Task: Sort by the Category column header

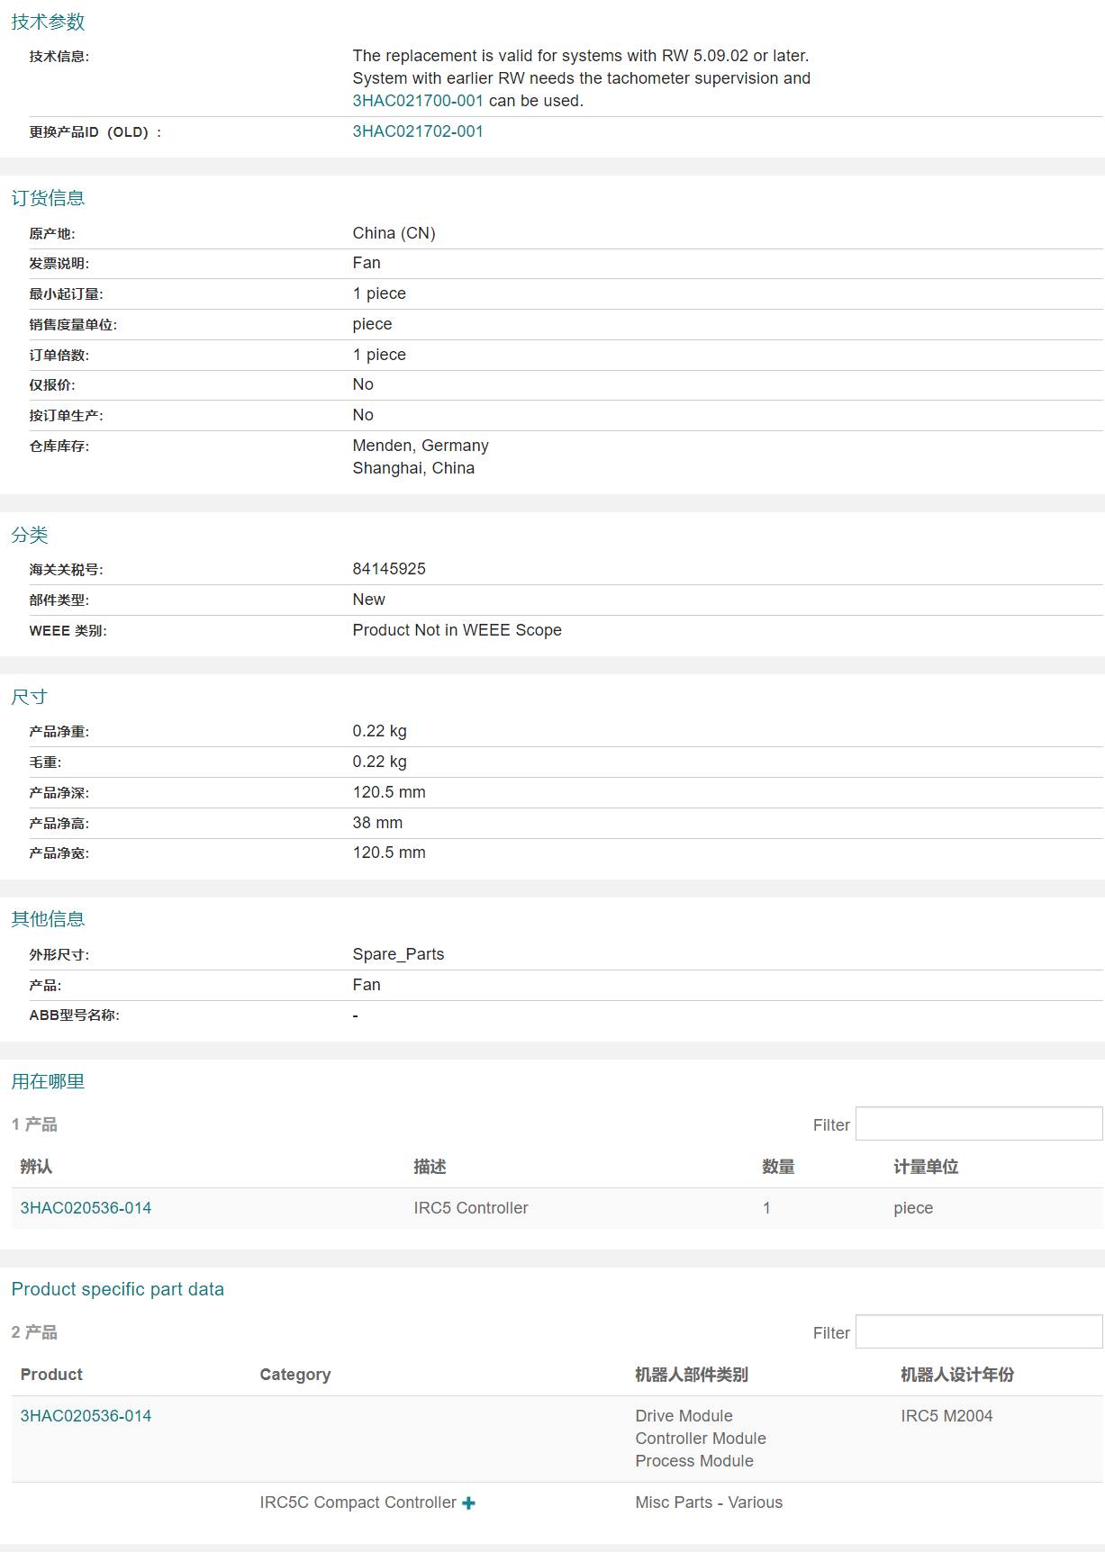Action: tap(295, 1375)
